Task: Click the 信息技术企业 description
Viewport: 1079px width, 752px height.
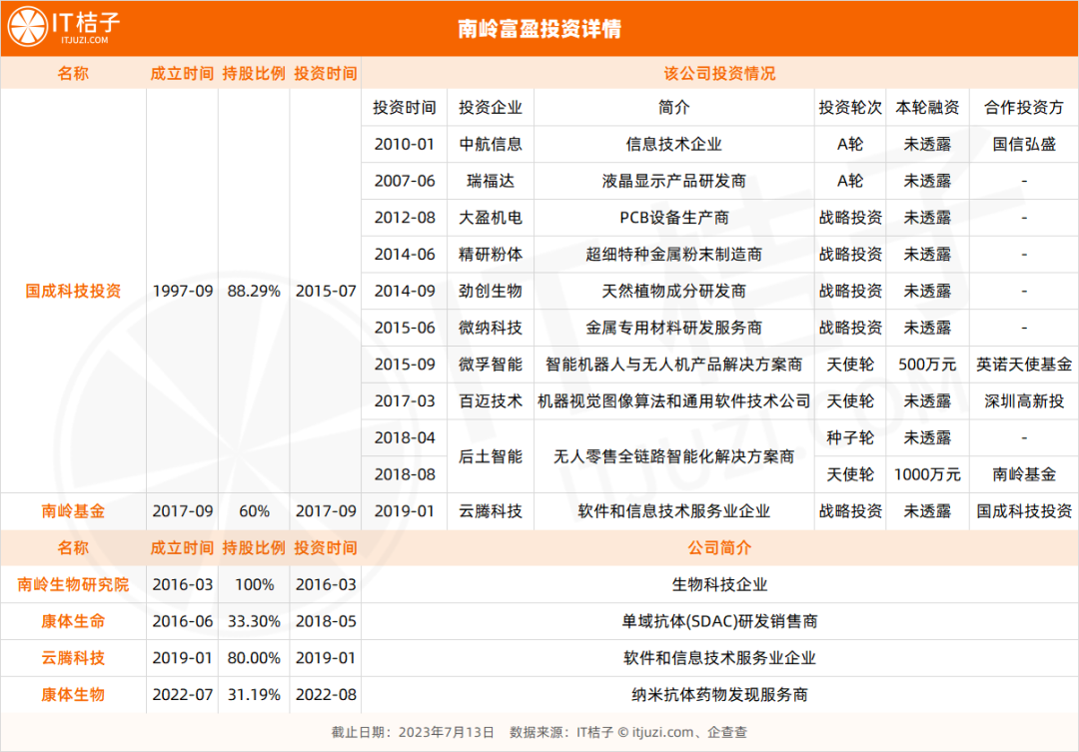Action: (673, 145)
